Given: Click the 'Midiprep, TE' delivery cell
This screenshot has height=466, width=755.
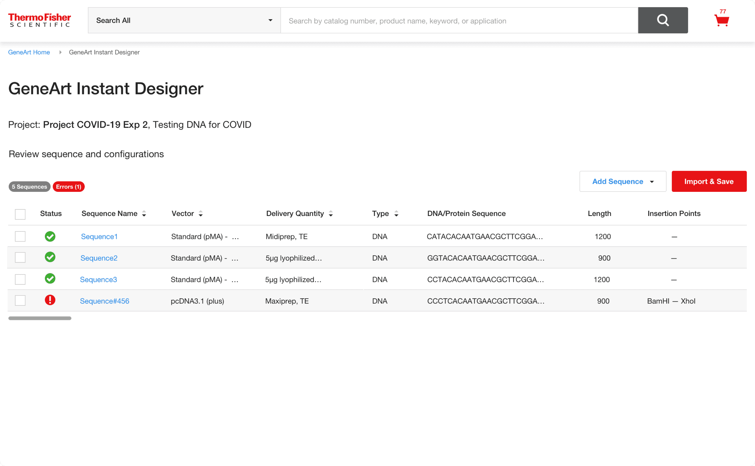Looking at the screenshot, I should [x=287, y=237].
